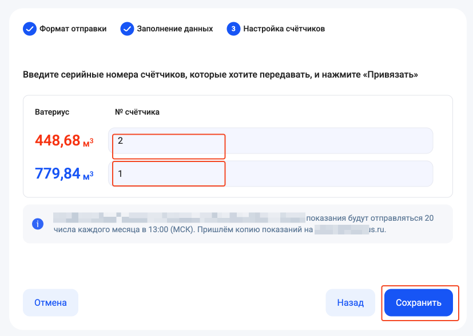Click the red 448,68 reading
Image resolution: width=473 pixels, height=336 pixels.
(x=57, y=140)
